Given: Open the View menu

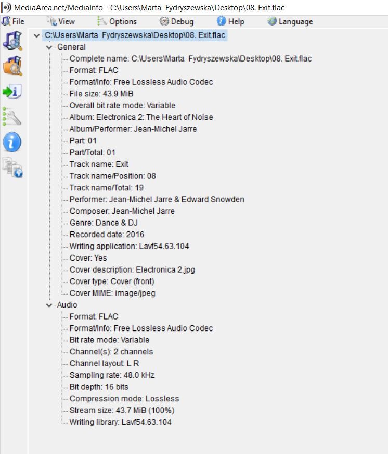Looking at the screenshot, I should click(x=67, y=22).
